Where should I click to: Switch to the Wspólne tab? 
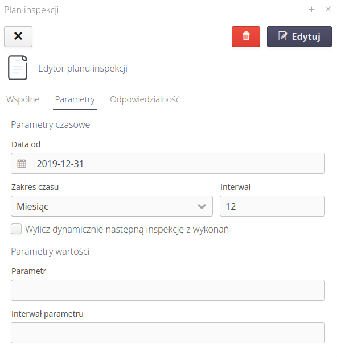(23, 99)
